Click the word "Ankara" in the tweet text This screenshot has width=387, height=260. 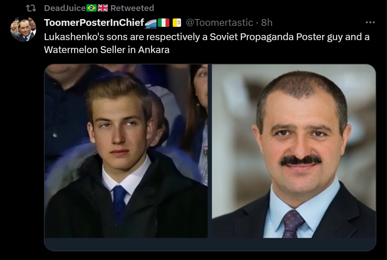[x=154, y=50]
